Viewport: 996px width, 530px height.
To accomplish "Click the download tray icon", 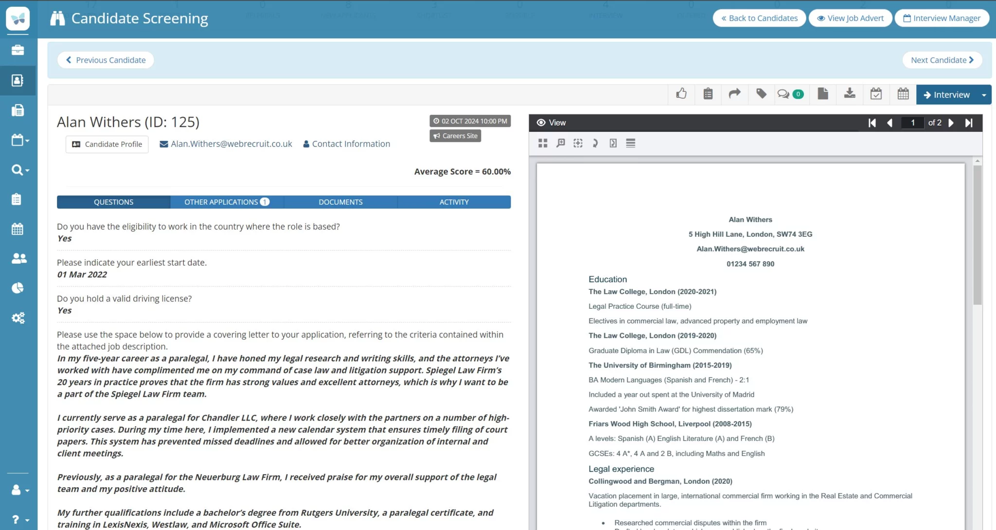I will (850, 94).
